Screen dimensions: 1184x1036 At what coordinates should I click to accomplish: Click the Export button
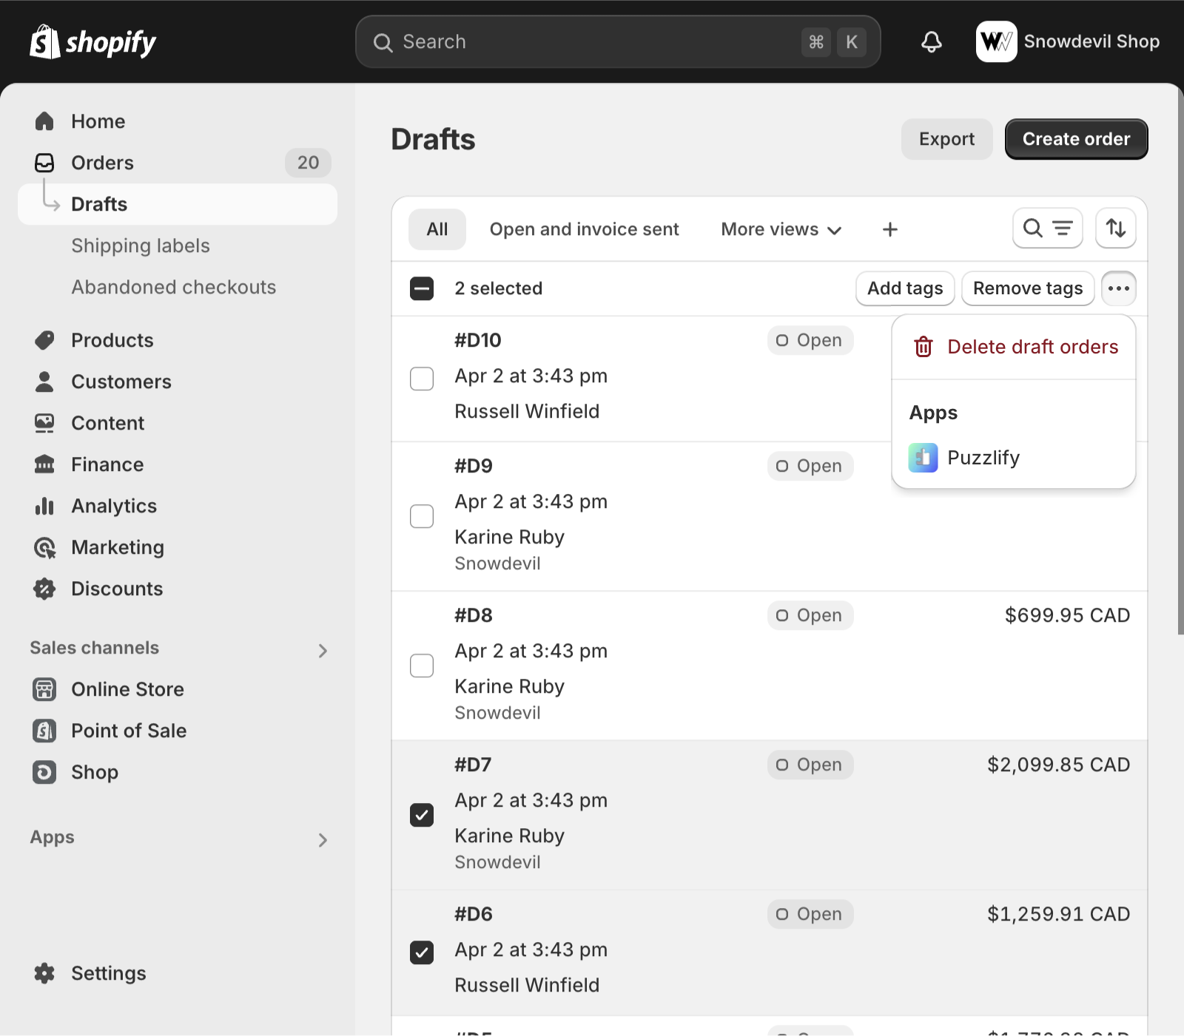[946, 139]
